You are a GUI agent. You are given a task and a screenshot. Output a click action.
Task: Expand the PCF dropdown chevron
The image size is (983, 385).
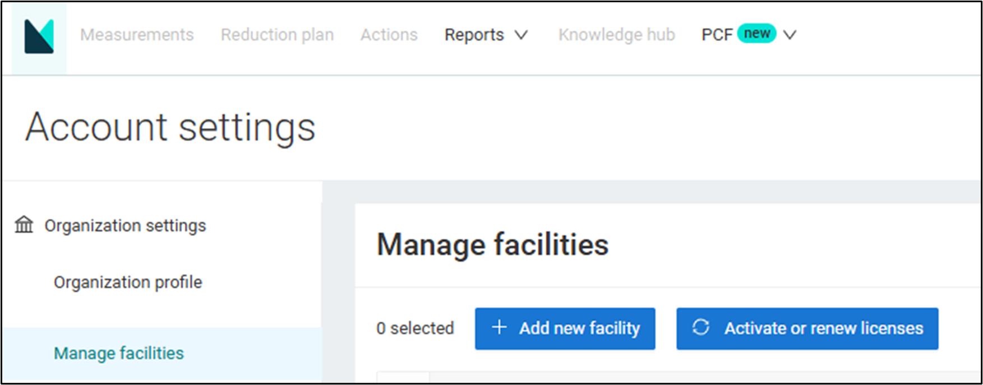(x=790, y=35)
